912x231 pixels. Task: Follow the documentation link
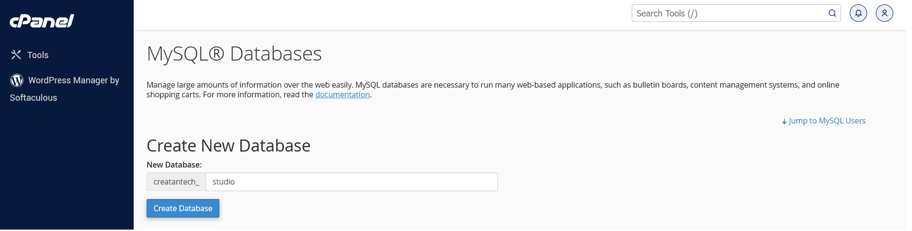click(342, 94)
